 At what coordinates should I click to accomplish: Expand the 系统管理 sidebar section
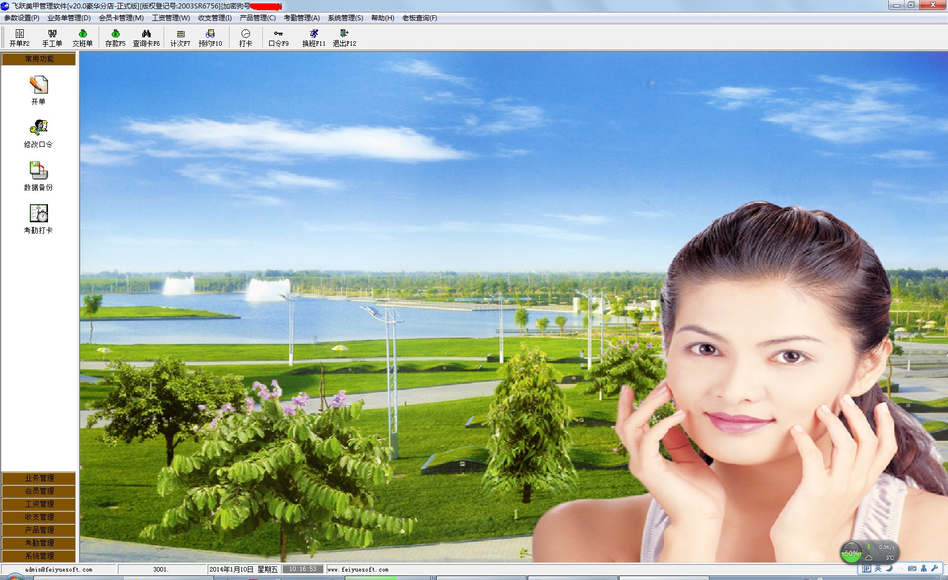(38, 556)
